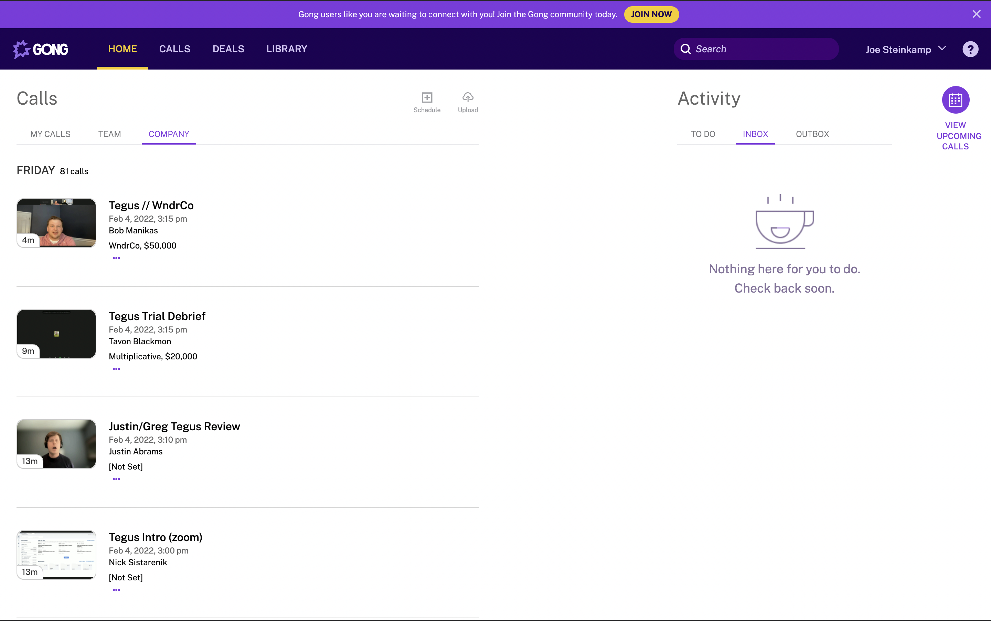Viewport: 991px width, 621px height.
Task: Open LIBRARY from top navigation
Action: coord(287,49)
